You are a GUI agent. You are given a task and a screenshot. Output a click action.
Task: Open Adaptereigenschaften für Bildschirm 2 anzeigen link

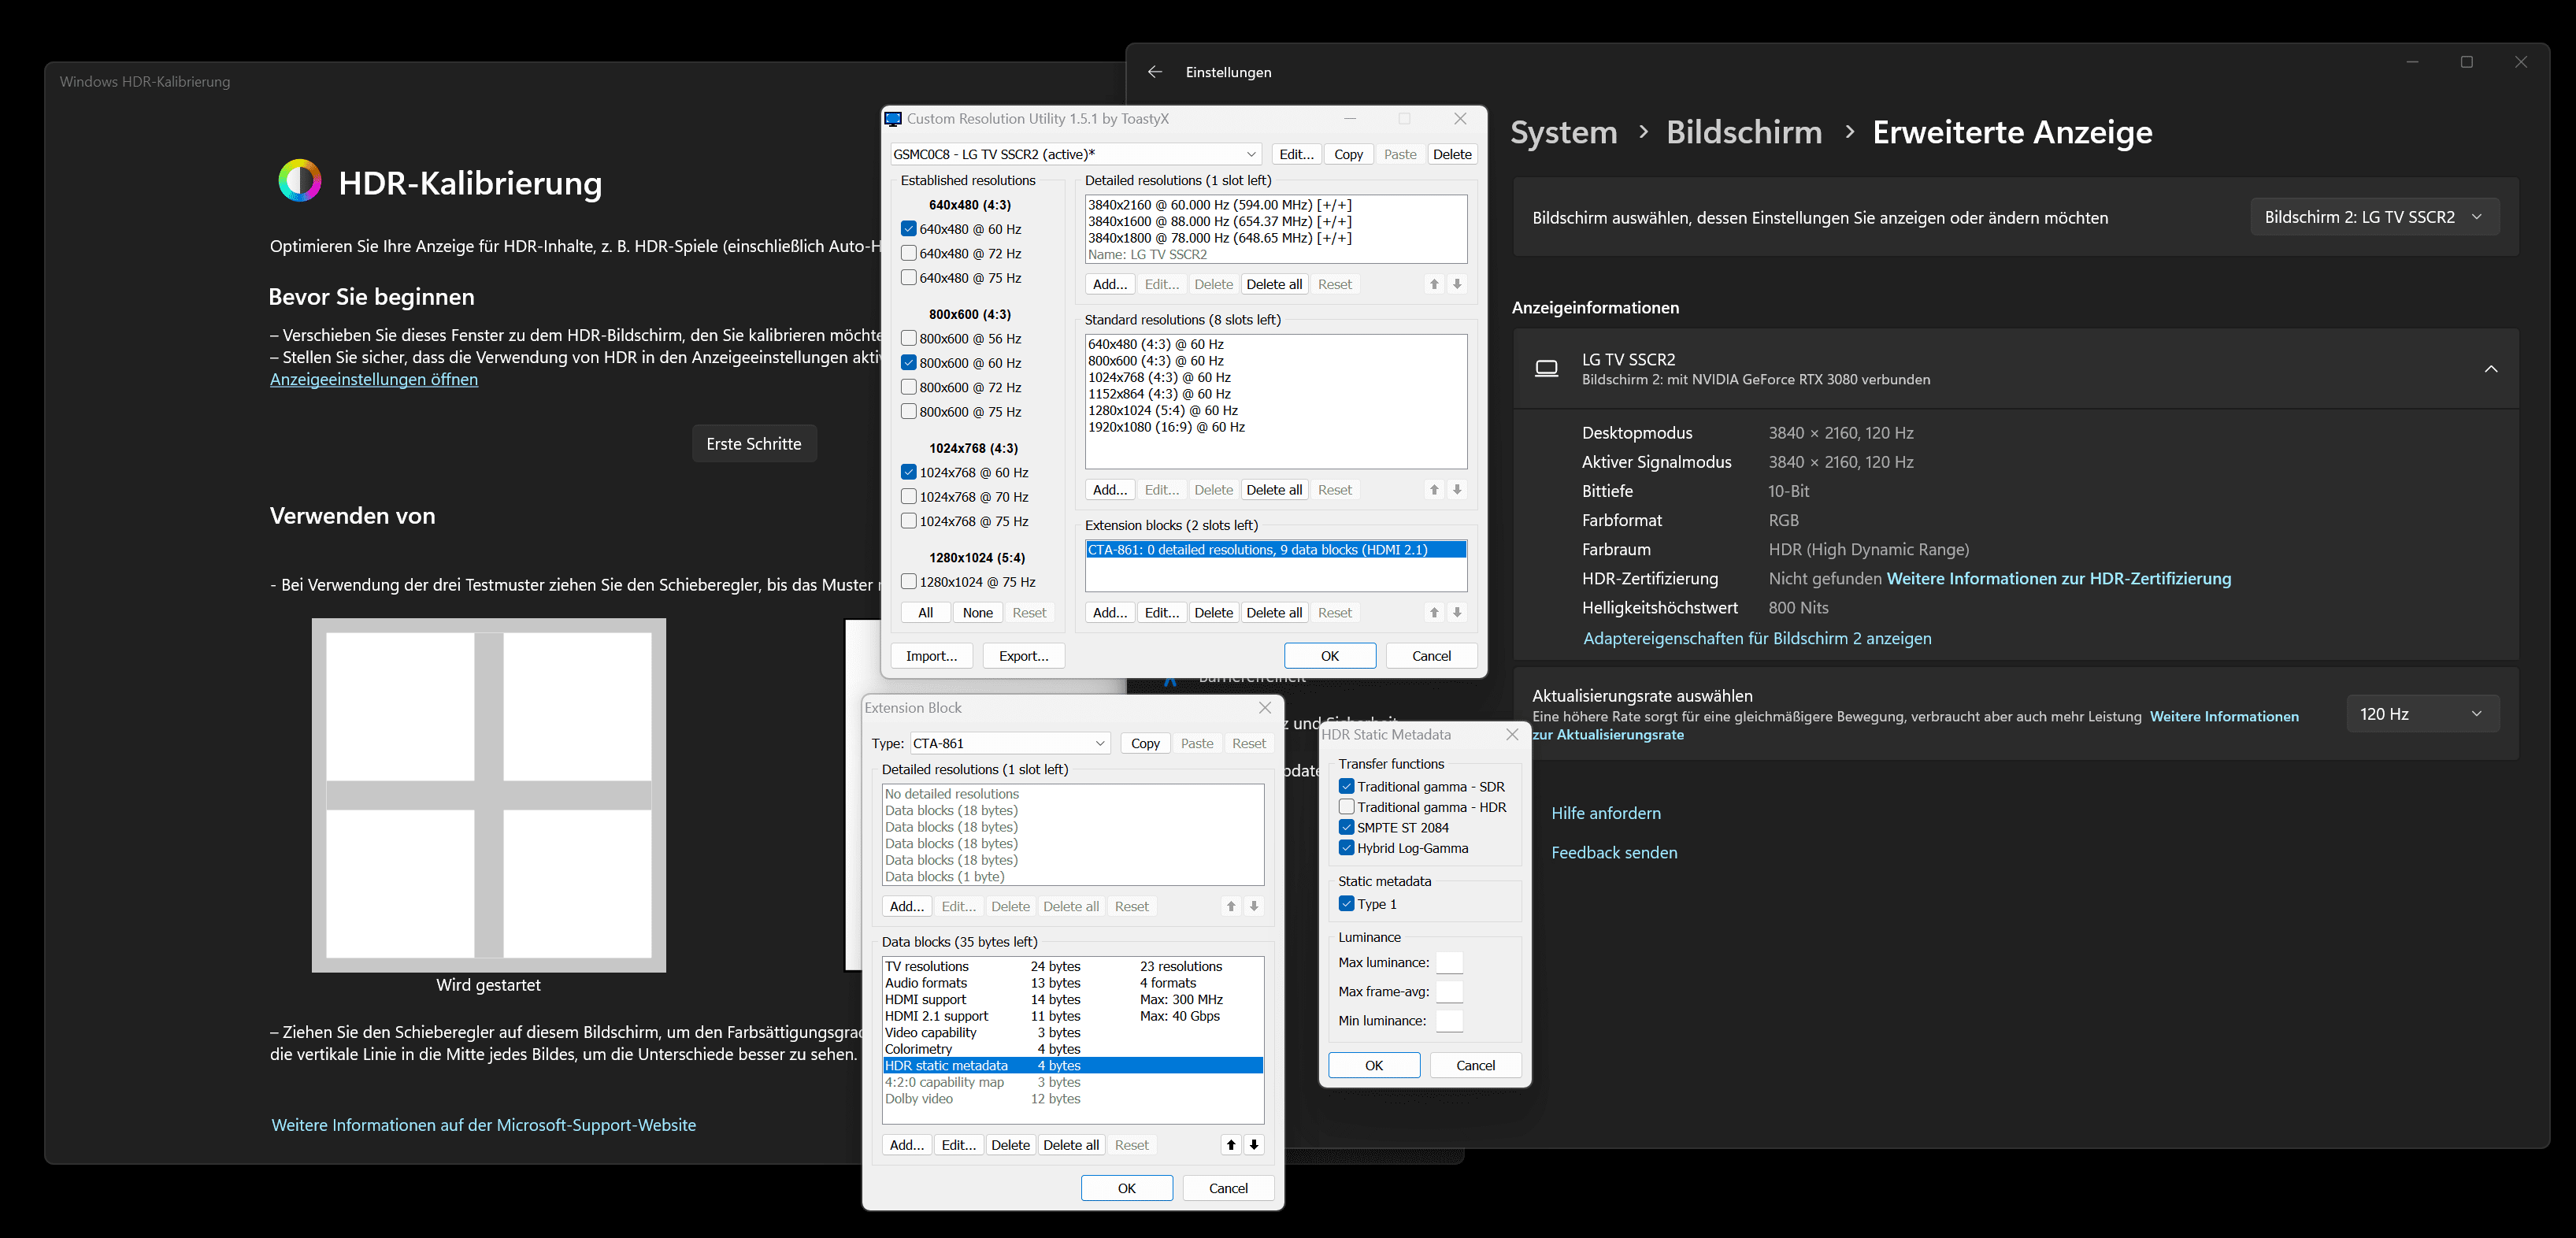(1757, 638)
